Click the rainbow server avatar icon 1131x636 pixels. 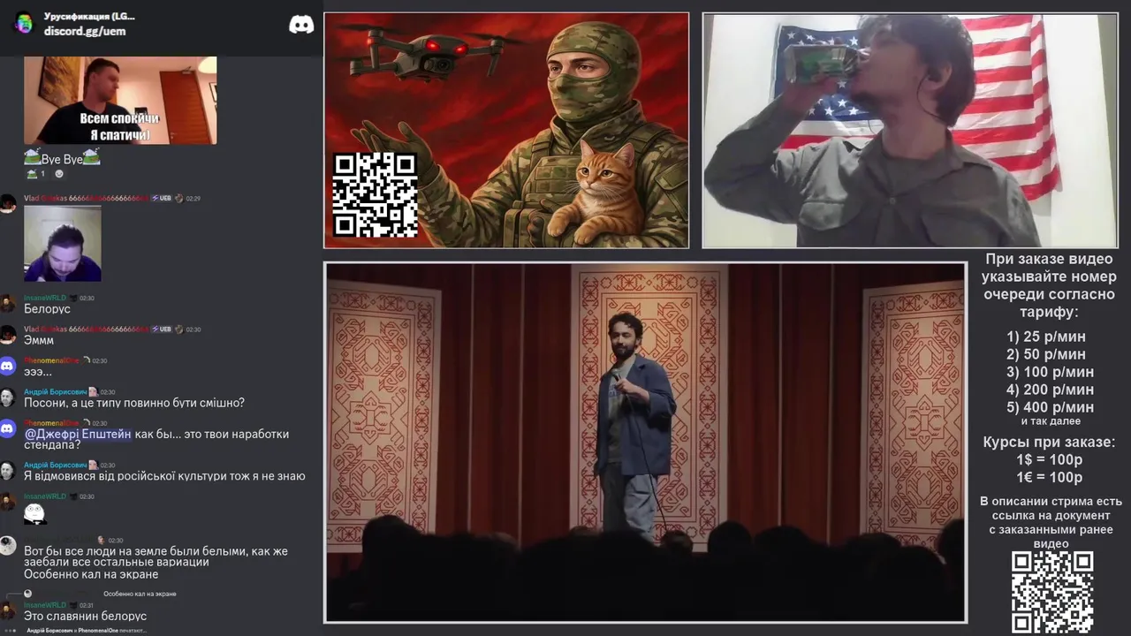(24, 24)
